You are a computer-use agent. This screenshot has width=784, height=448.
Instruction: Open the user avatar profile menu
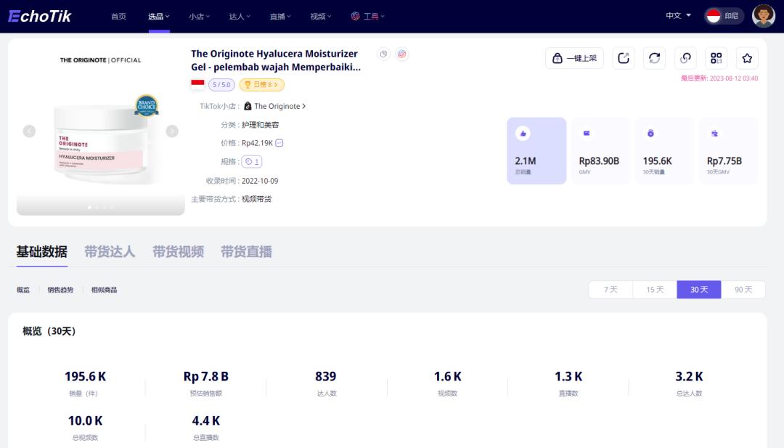764,16
